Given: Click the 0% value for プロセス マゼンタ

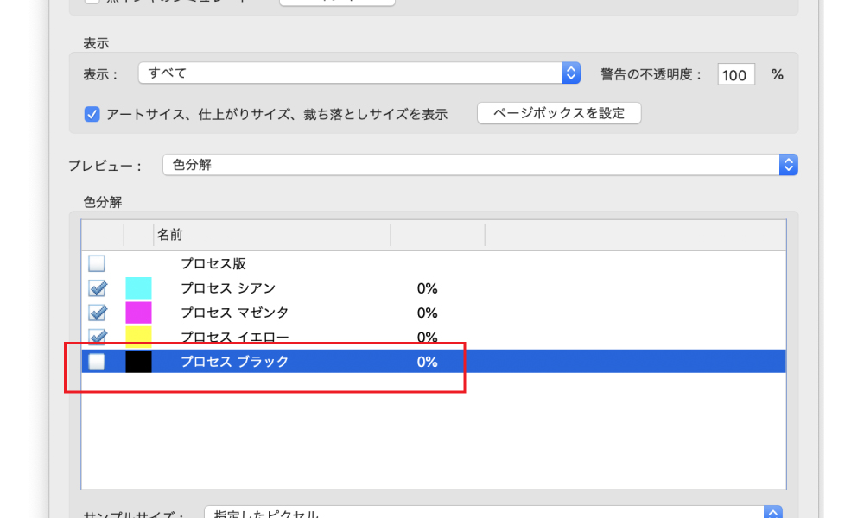Looking at the screenshot, I should click(427, 313).
